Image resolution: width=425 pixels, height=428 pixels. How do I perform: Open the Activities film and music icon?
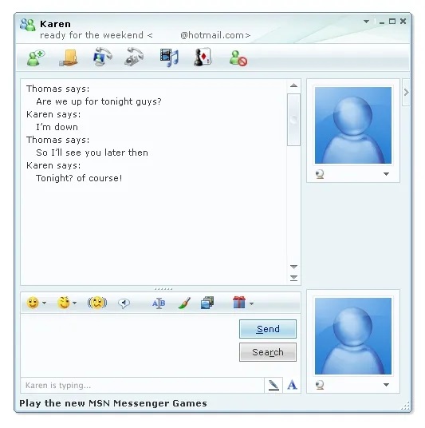point(169,57)
